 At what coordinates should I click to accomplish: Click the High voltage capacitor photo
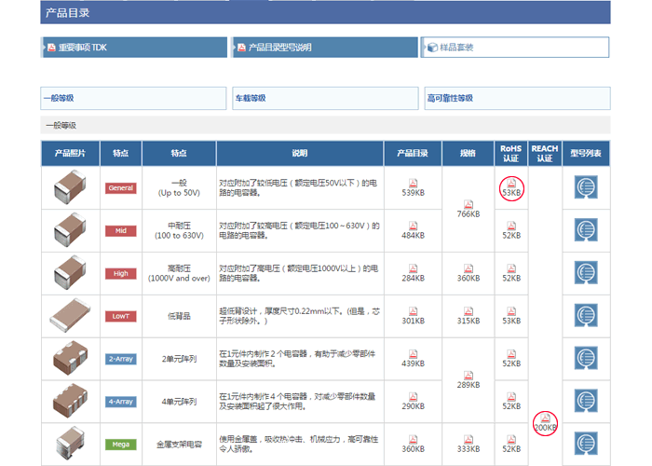click(x=70, y=272)
